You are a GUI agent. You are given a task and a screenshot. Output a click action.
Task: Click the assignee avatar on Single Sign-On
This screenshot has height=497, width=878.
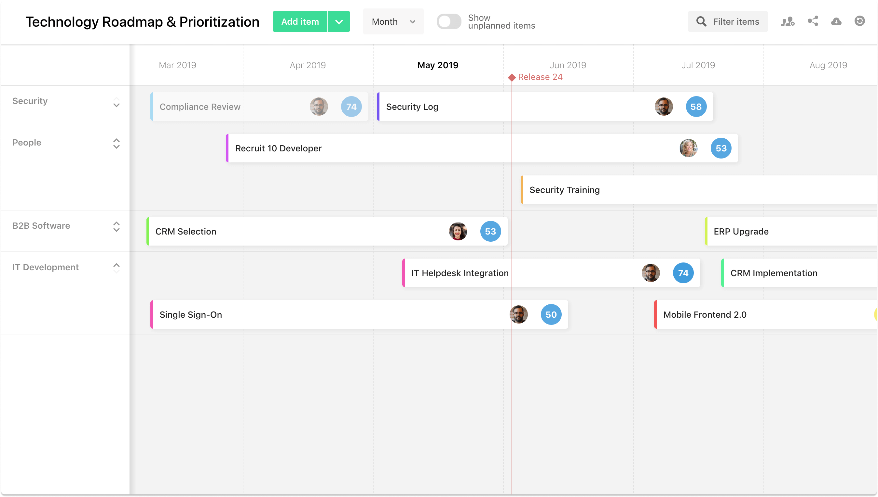(519, 314)
